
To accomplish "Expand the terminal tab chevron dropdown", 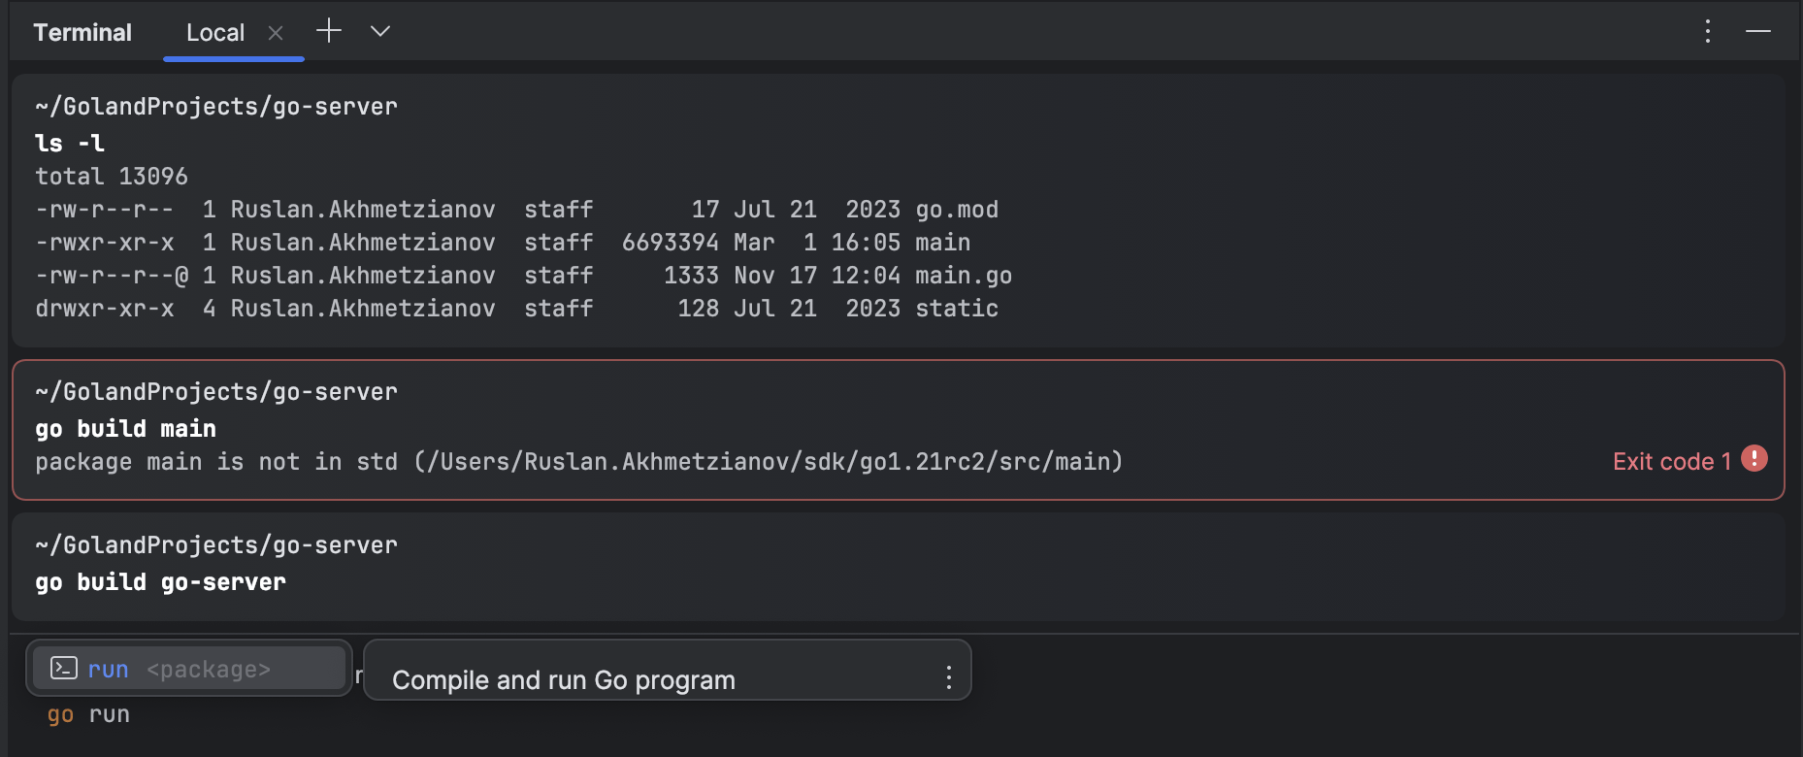I will point(380,31).
